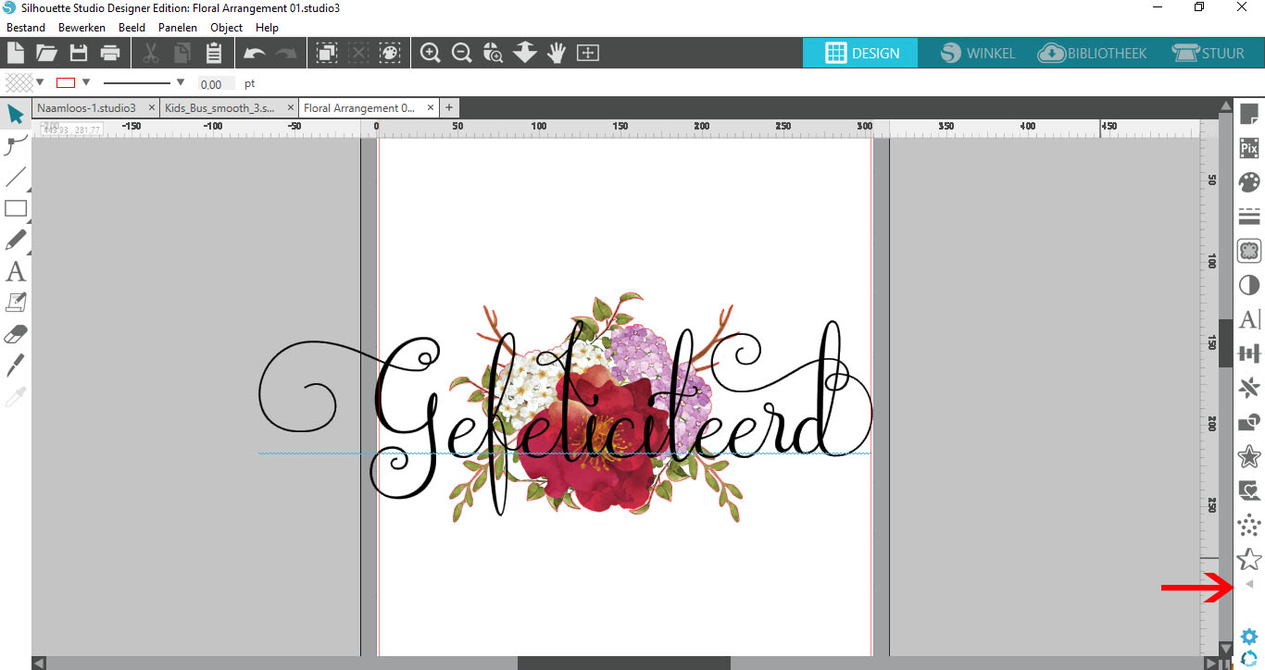1265x670 pixels.
Task: Undo the last action
Action: tap(254, 54)
